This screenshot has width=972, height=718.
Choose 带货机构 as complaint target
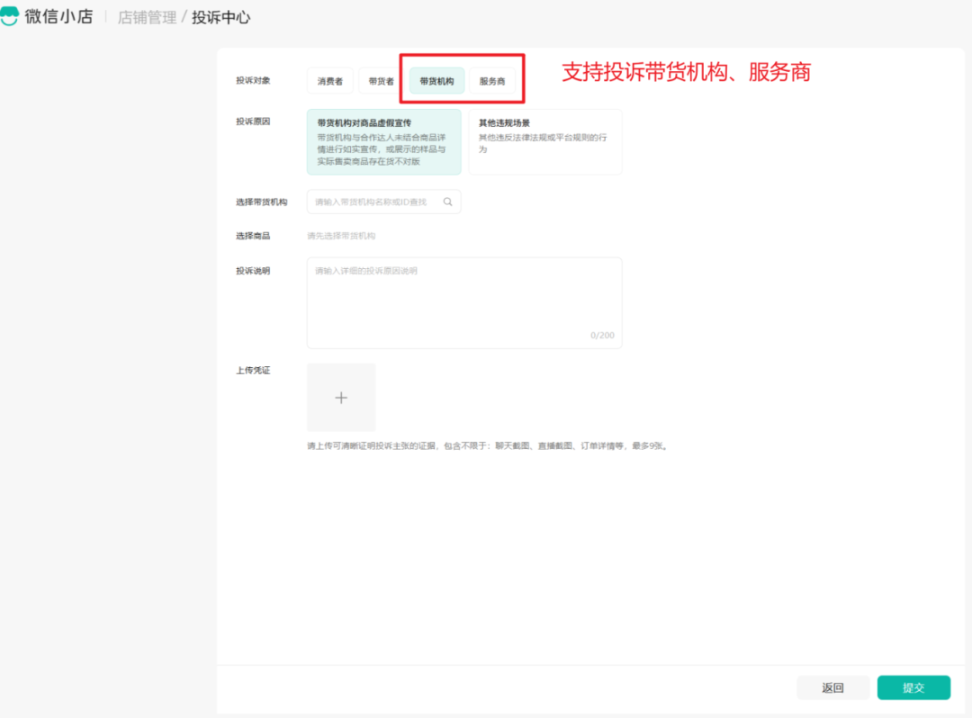pyautogui.click(x=436, y=81)
